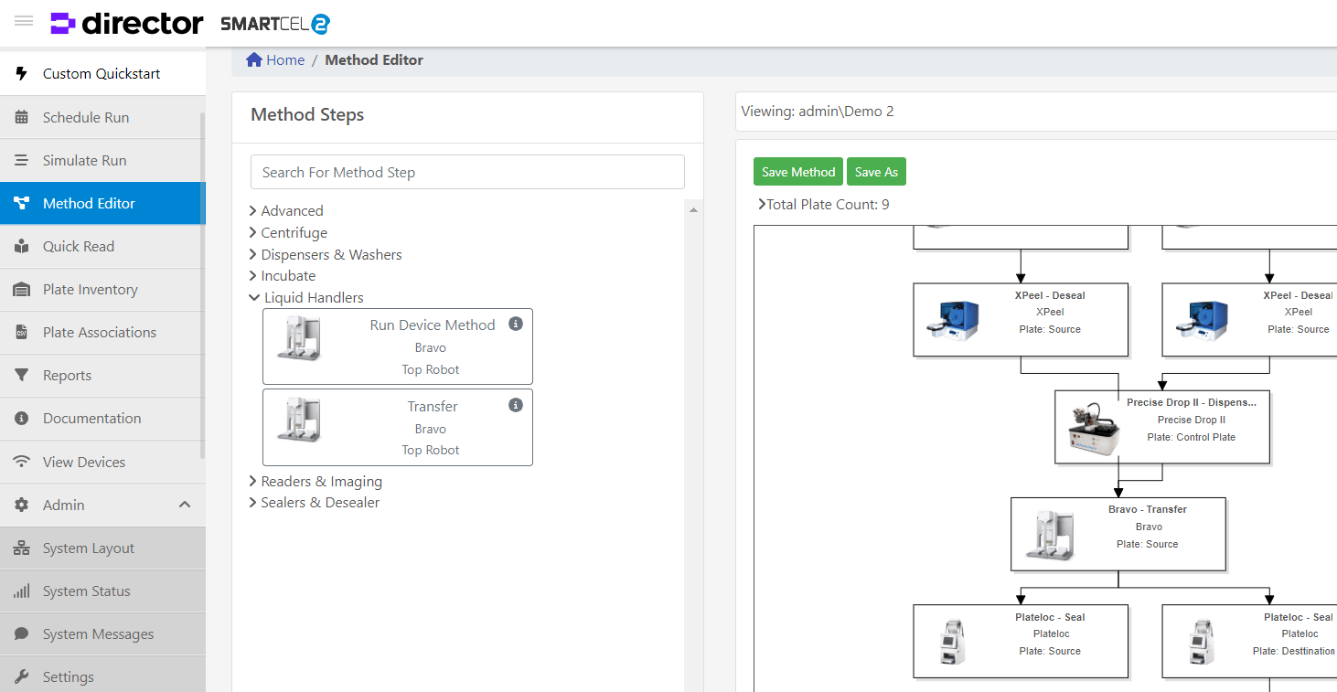Click the Precise Drop II device image
Screen dimensions: 1337x692
[x=1094, y=429]
